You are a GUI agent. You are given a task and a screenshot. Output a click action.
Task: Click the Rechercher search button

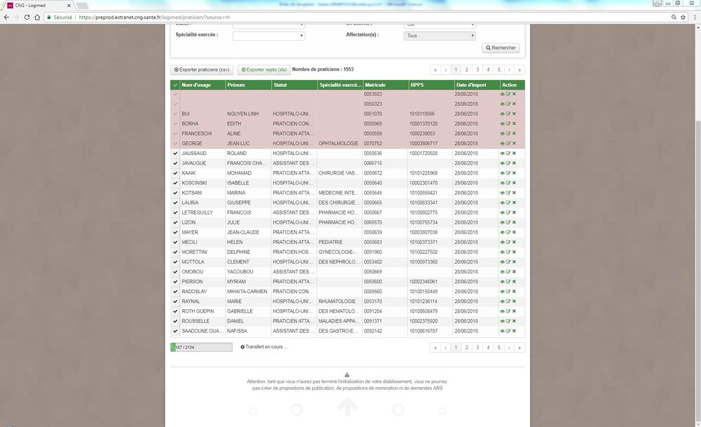501,48
